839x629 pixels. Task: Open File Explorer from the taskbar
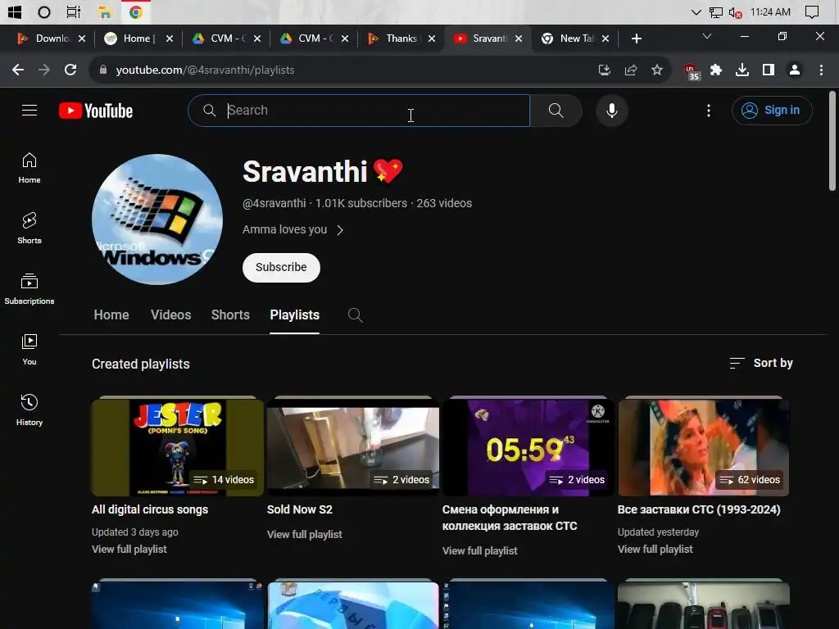105,11
